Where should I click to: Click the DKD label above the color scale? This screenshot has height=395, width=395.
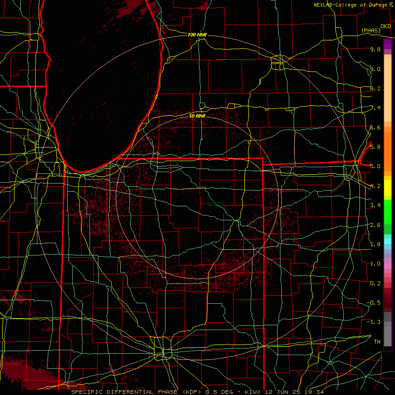(386, 26)
